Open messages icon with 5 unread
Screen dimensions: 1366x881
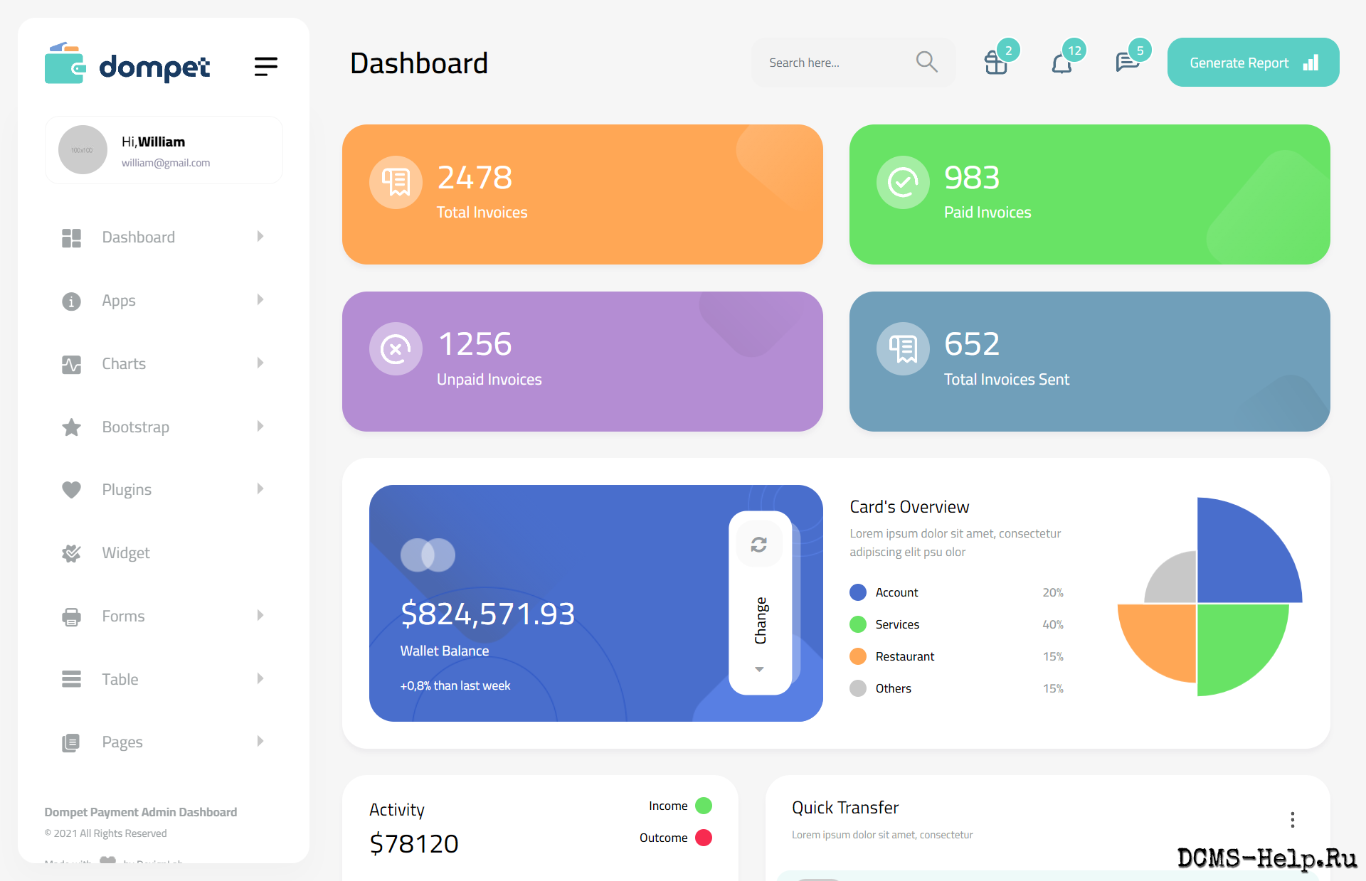tap(1127, 63)
